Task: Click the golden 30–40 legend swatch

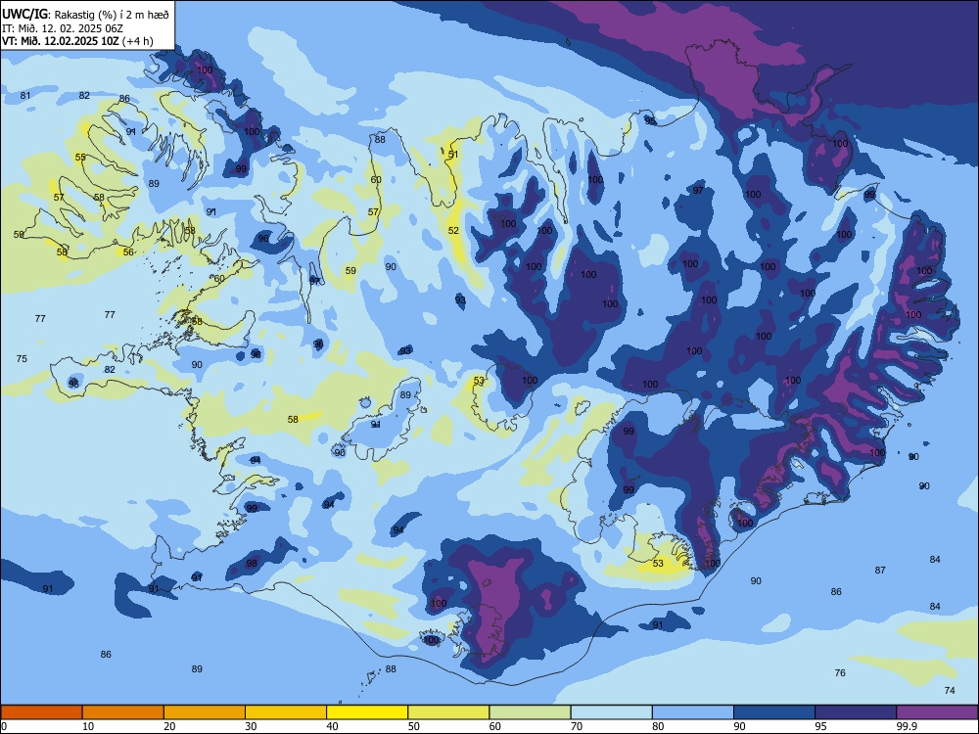Action: coord(286,712)
